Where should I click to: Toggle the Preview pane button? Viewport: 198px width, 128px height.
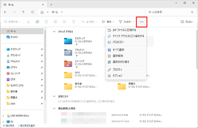click(187, 22)
